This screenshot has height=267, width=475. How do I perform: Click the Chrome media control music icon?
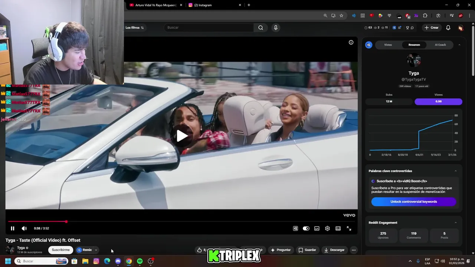point(452,16)
